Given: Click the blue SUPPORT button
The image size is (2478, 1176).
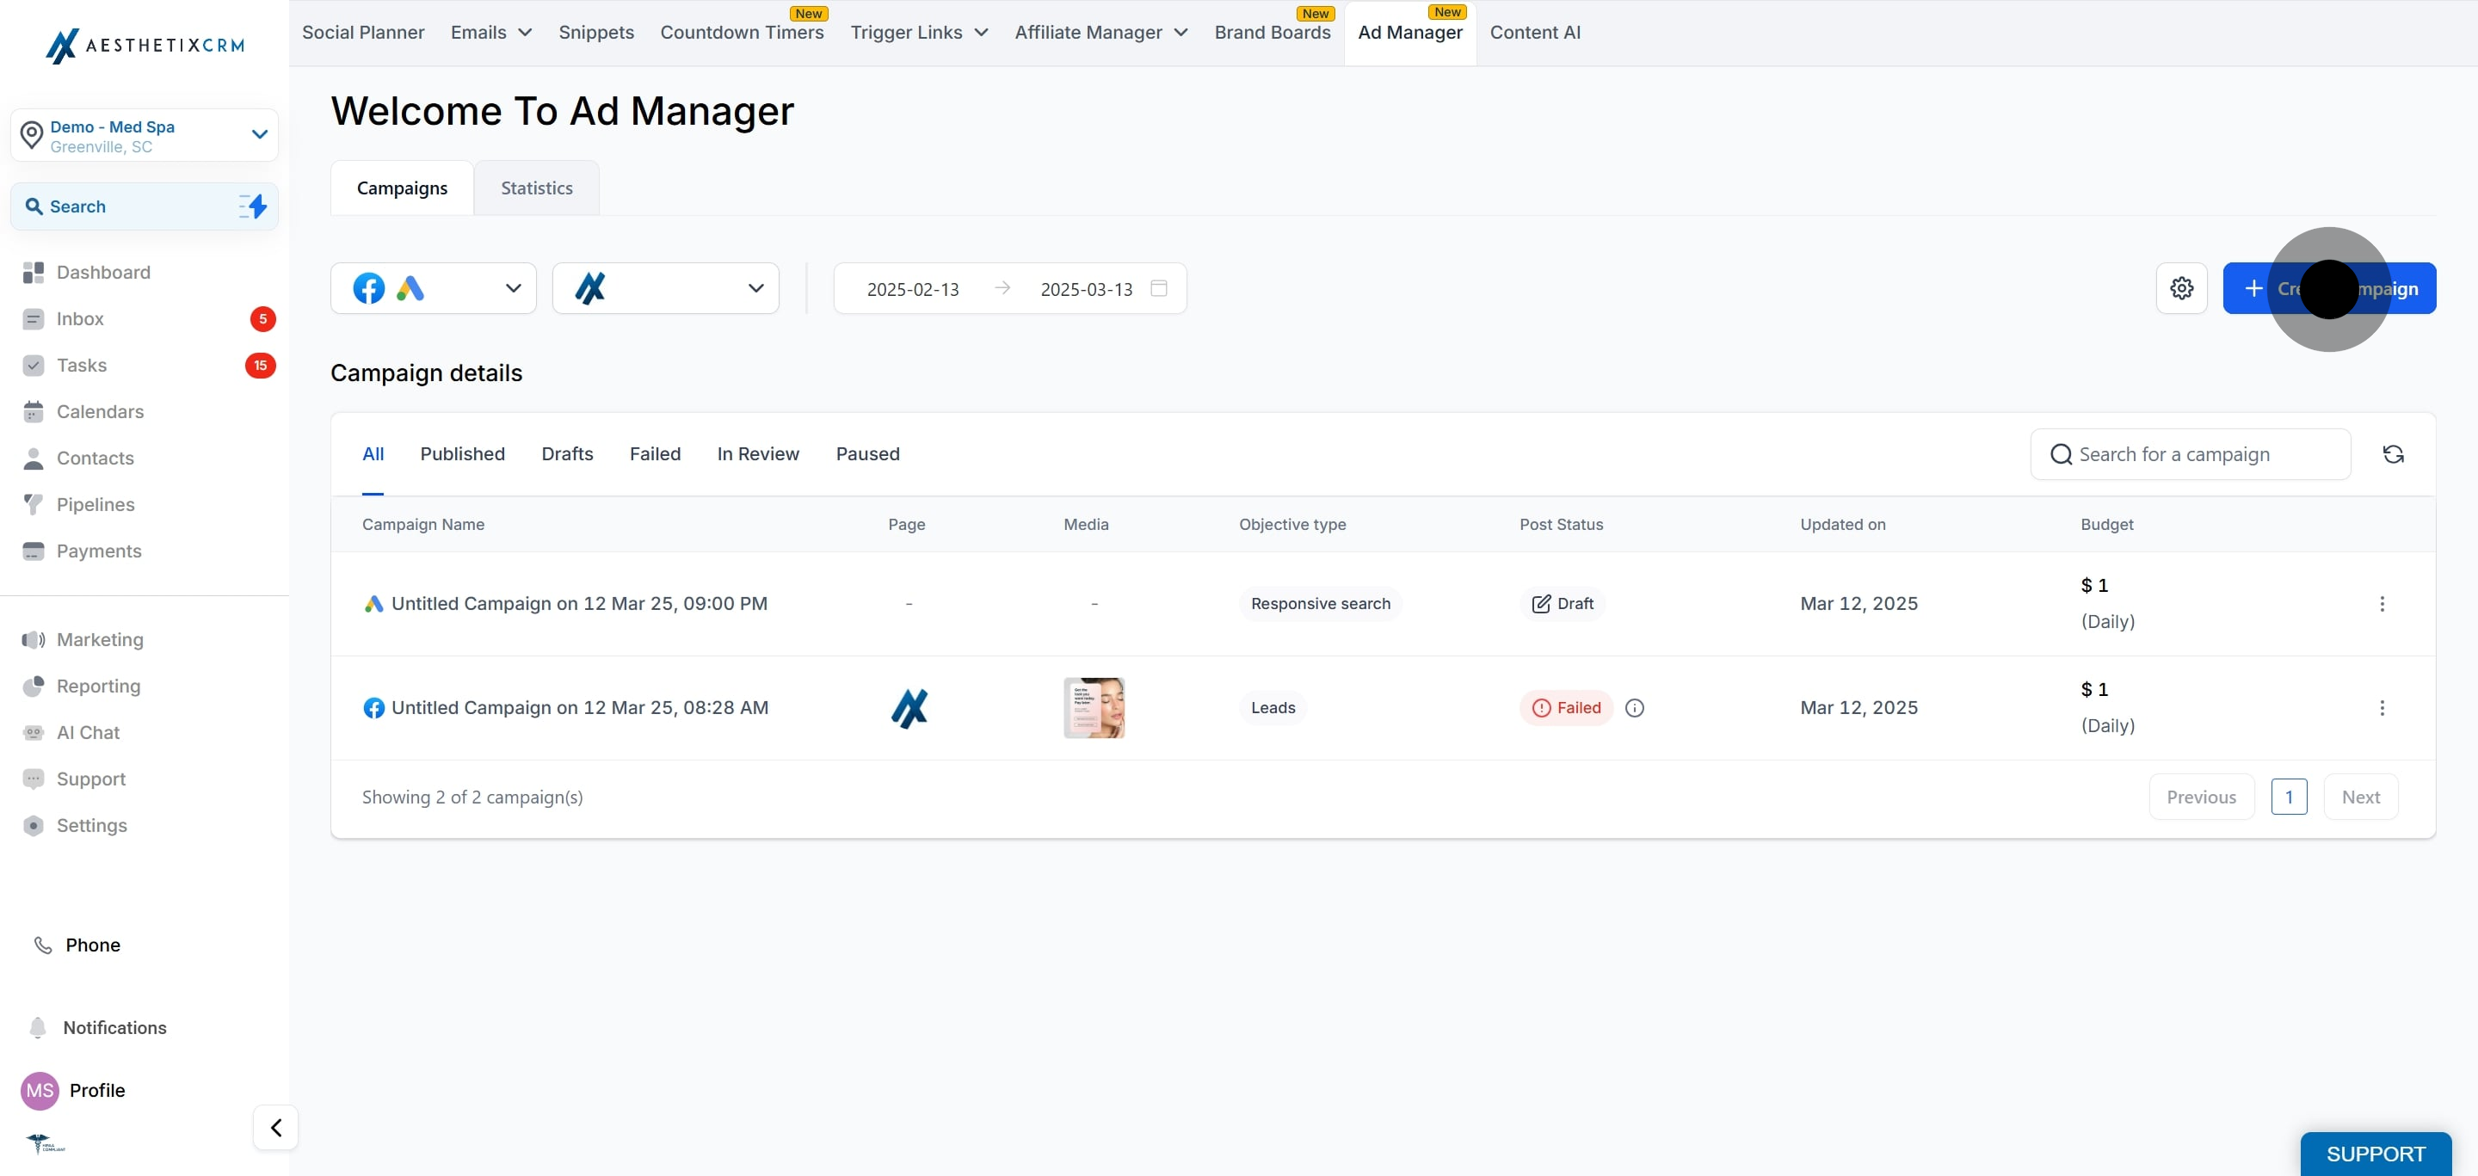Looking at the screenshot, I should click(x=2375, y=1153).
